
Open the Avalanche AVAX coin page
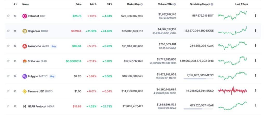coord(38,46)
